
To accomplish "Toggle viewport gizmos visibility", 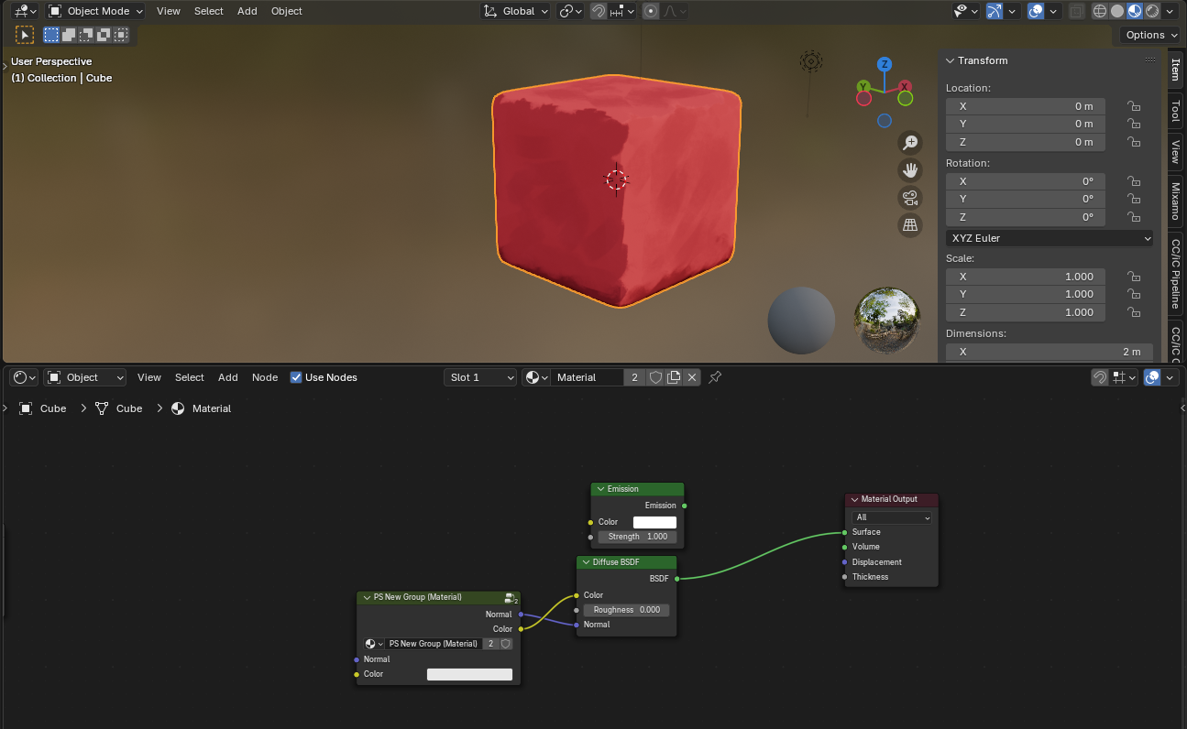I will pos(994,11).
